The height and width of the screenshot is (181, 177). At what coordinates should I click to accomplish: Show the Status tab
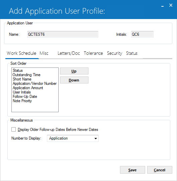[x=132, y=53]
